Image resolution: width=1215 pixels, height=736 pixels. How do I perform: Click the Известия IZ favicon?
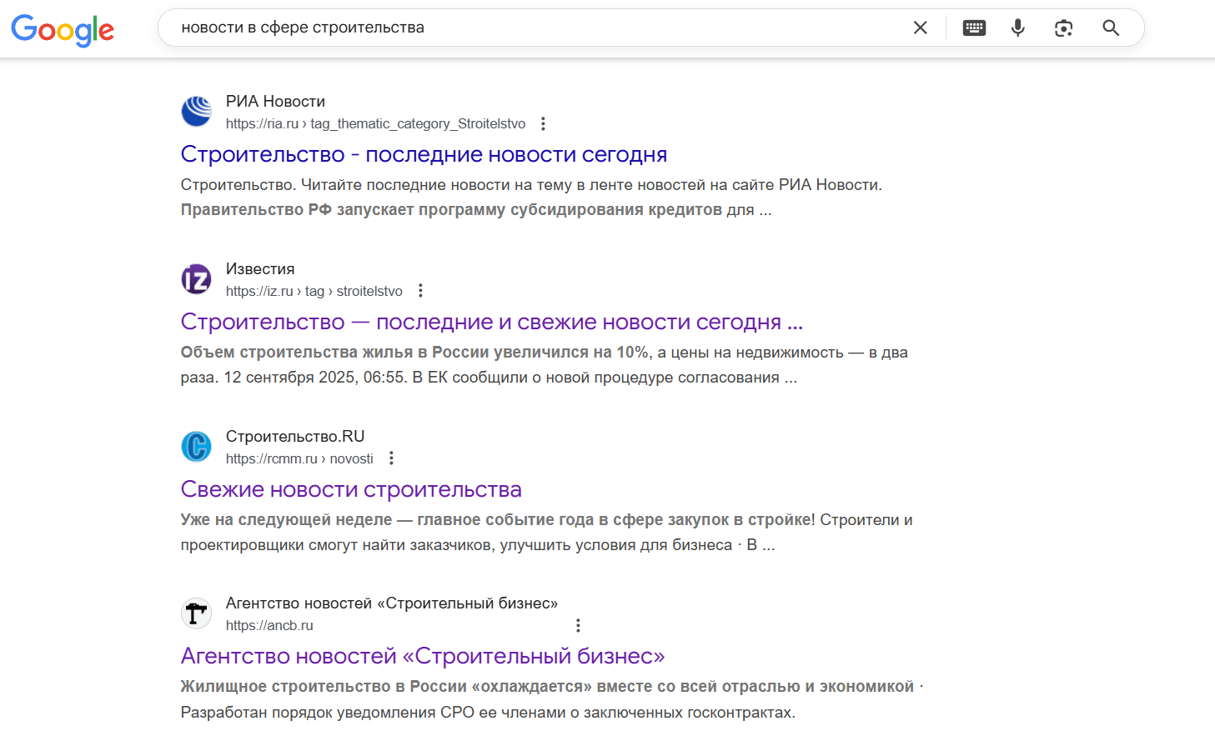coord(196,278)
